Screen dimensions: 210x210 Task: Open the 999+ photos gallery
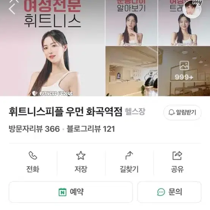pos(184,71)
